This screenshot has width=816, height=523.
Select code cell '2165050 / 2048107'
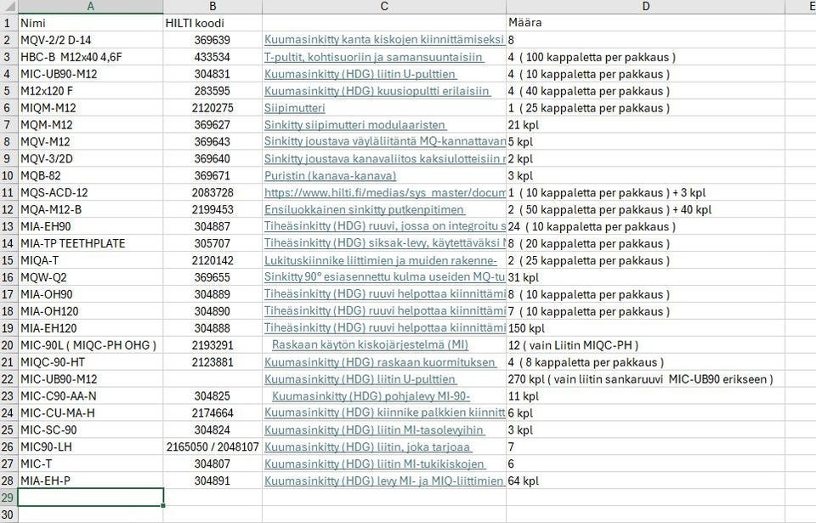[212, 446]
